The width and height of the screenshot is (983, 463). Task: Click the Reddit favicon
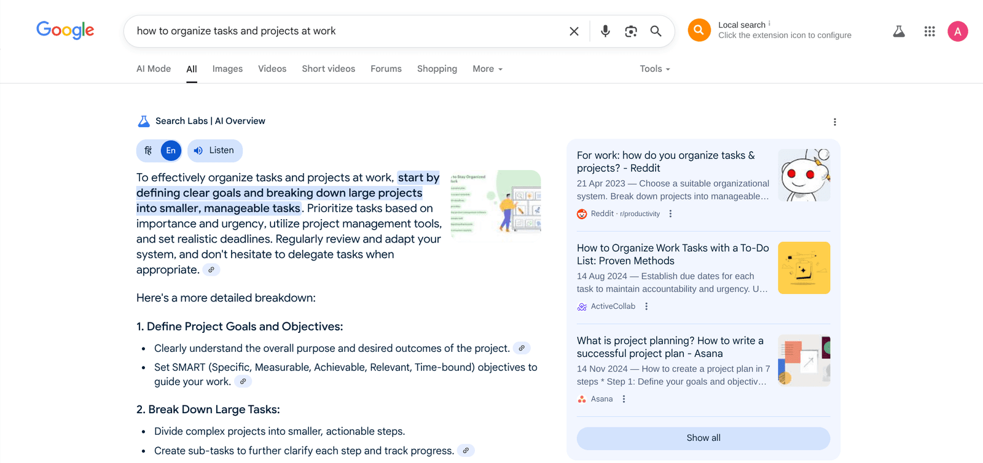pyautogui.click(x=582, y=214)
